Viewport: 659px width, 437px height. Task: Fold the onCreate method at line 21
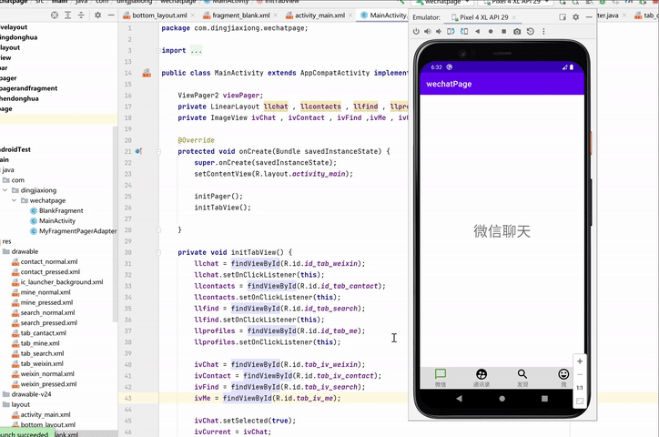[158, 152]
